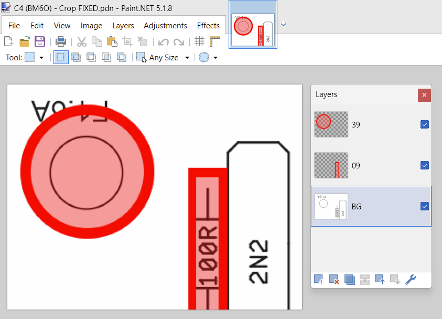Merge layer down icon
This screenshot has width=442, height=319.
pyautogui.click(x=365, y=280)
